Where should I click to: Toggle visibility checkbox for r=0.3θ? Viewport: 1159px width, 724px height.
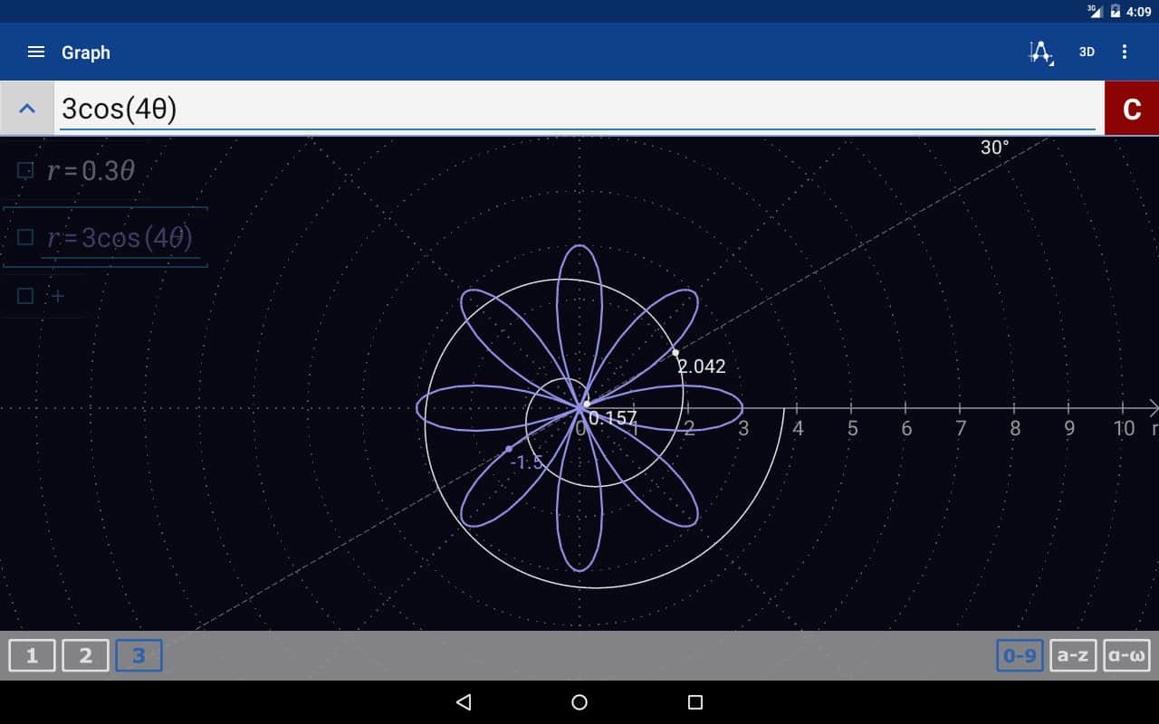[25, 169]
